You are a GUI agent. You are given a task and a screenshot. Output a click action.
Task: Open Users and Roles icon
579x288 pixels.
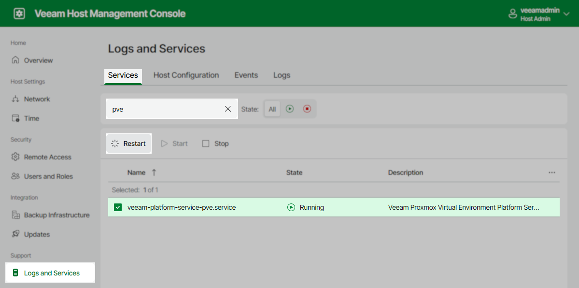coord(15,176)
